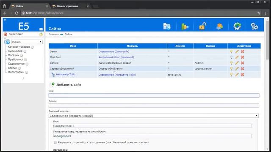Expand round button next to Магазин

[x=22, y=55]
